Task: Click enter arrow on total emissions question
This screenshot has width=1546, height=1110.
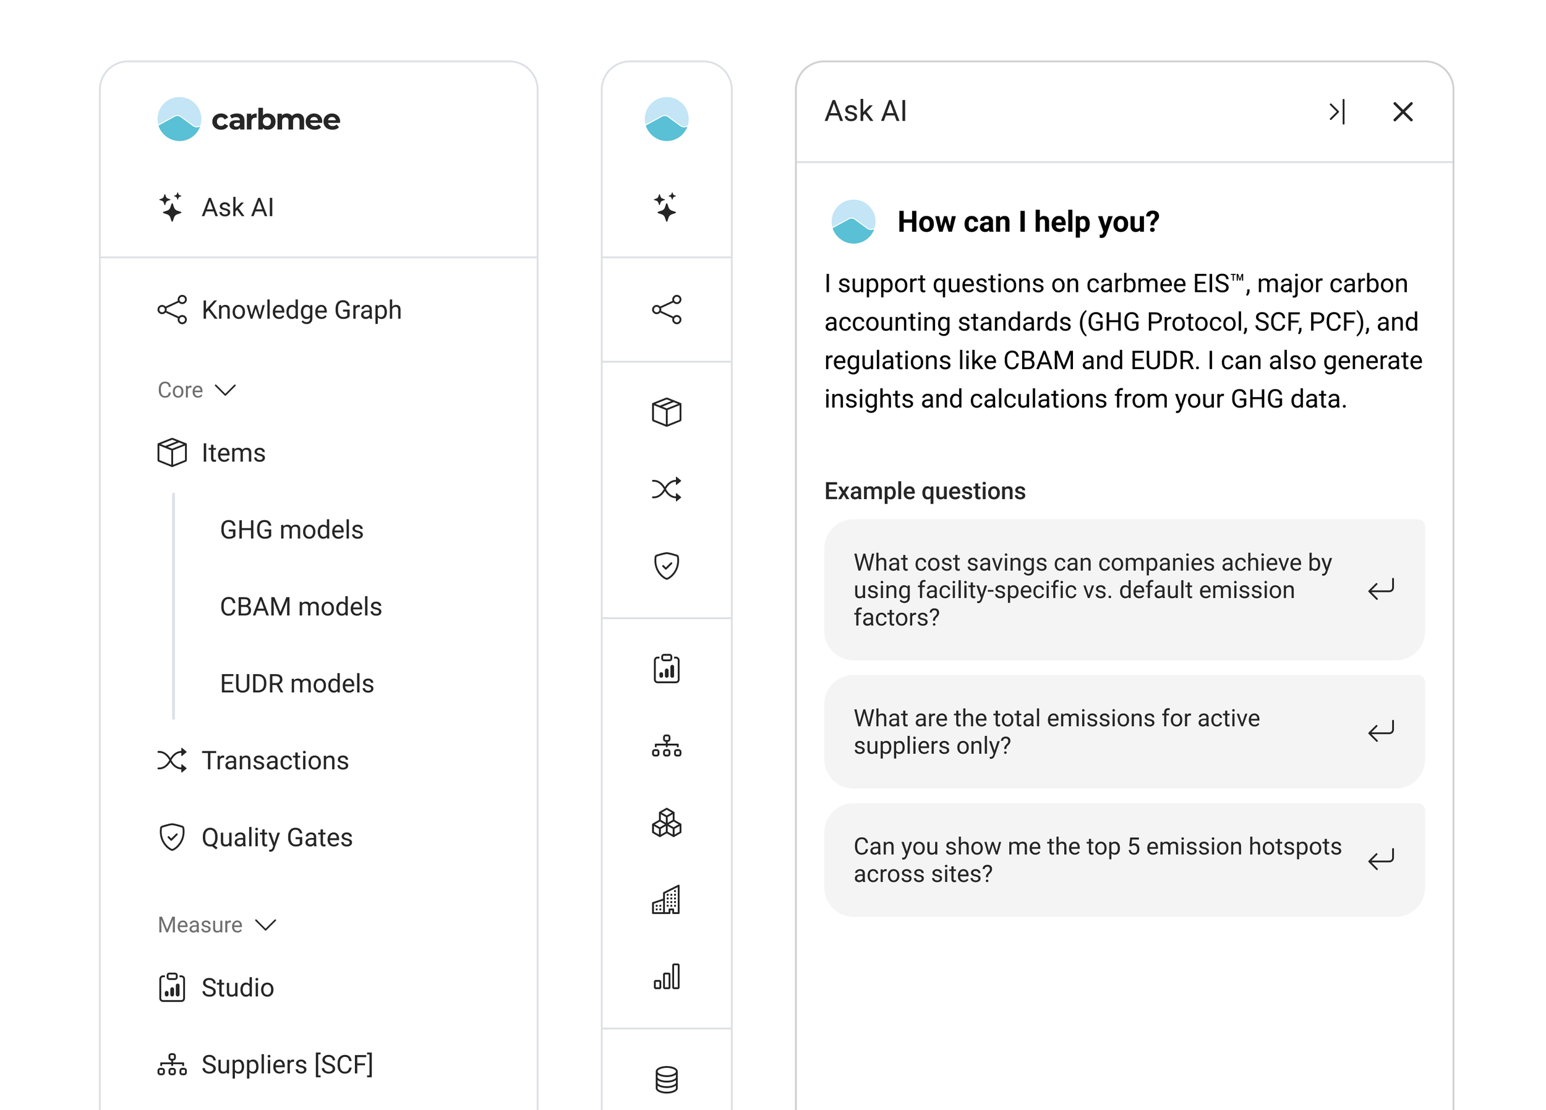Action: pyautogui.click(x=1381, y=731)
